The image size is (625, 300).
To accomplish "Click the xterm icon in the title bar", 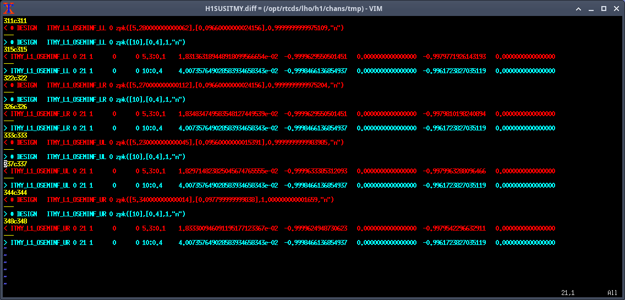I will pos(8,8).
